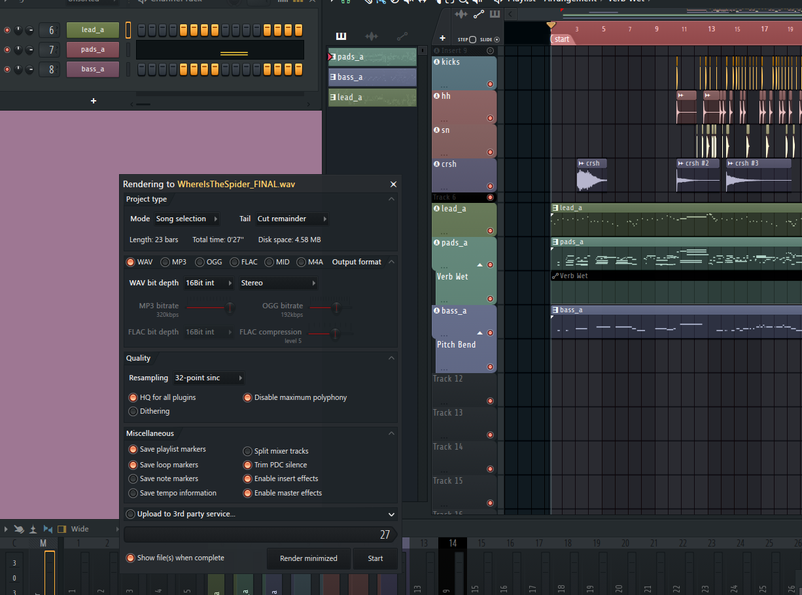
Task: Click the automation clips icon in picker
Action: [402, 36]
